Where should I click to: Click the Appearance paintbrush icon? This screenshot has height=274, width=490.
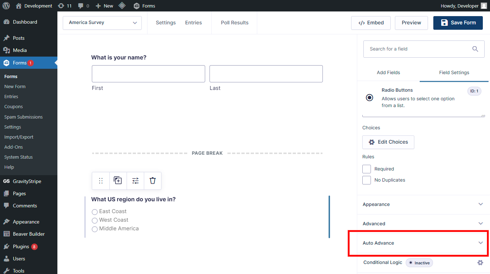tap(6, 222)
